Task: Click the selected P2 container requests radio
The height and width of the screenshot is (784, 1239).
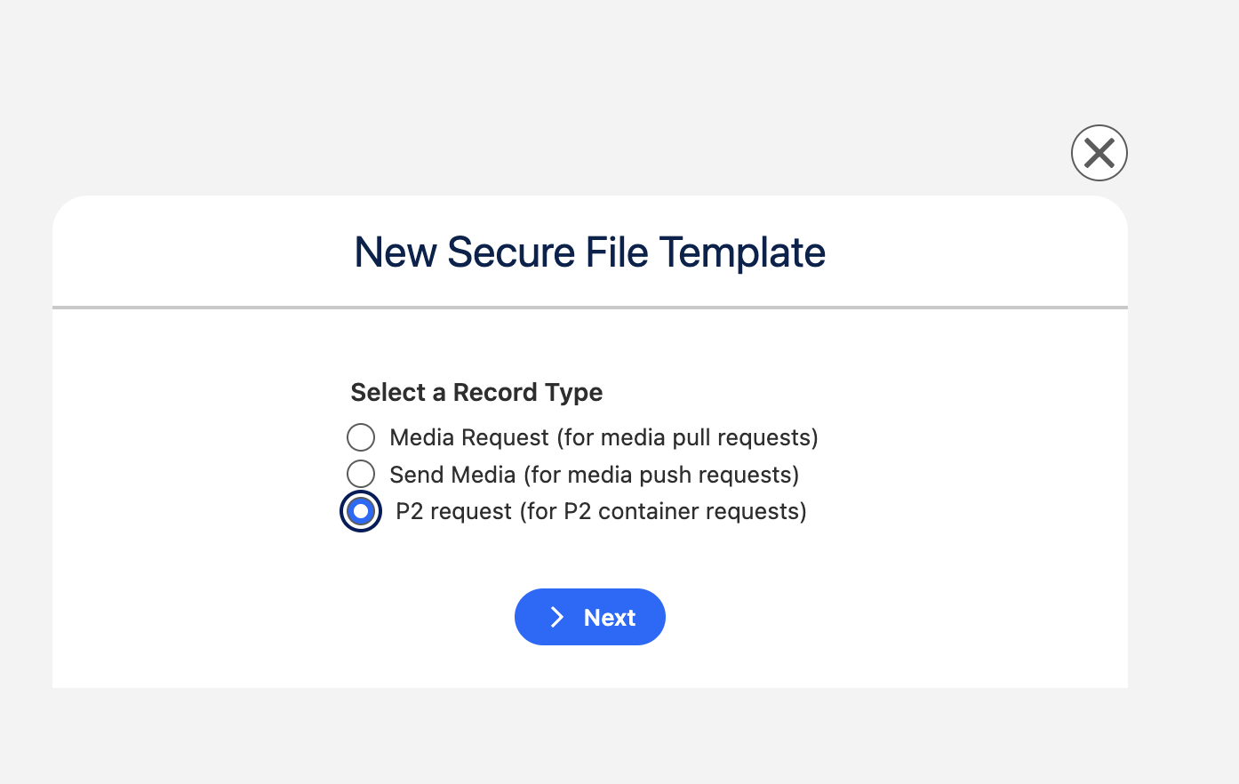Action: tap(361, 511)
